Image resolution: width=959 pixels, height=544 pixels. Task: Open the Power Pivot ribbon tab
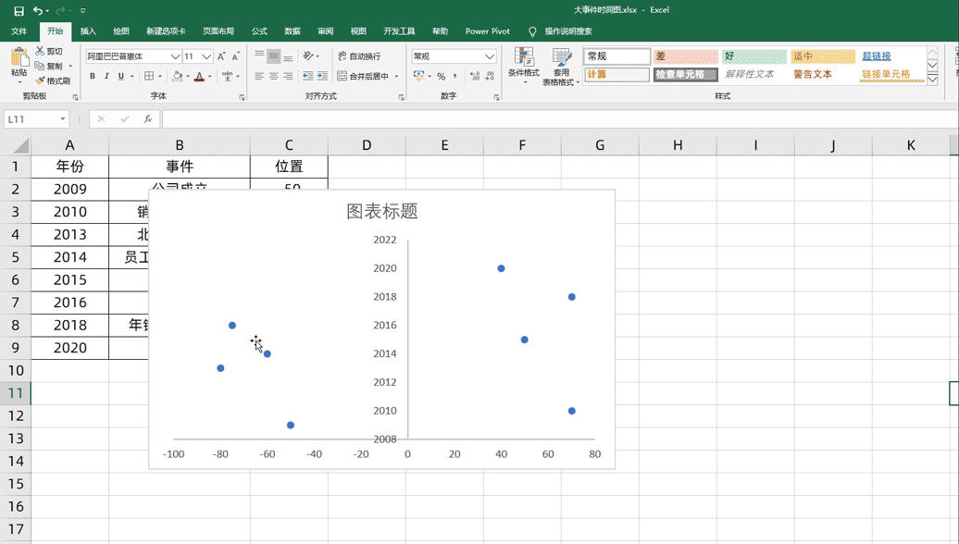pos(488,31)
